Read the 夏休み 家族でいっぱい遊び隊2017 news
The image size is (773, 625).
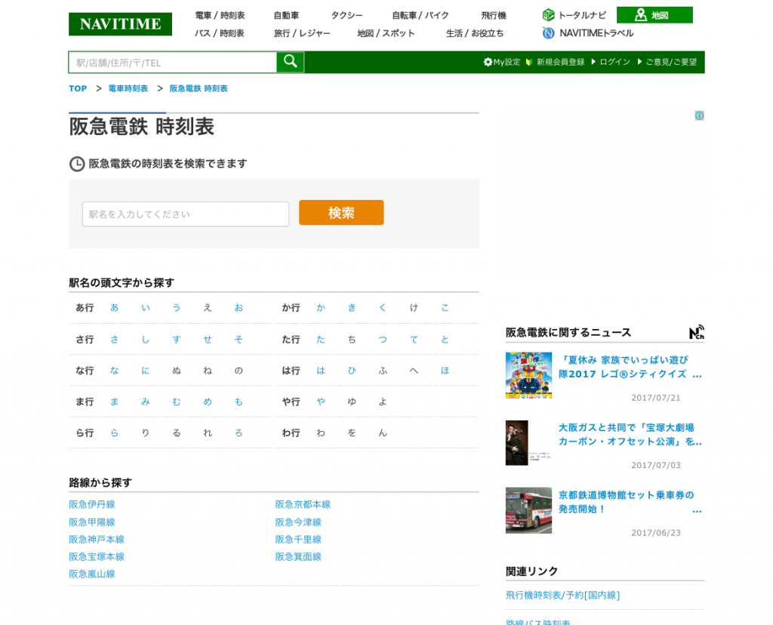[x=630, y=367]
